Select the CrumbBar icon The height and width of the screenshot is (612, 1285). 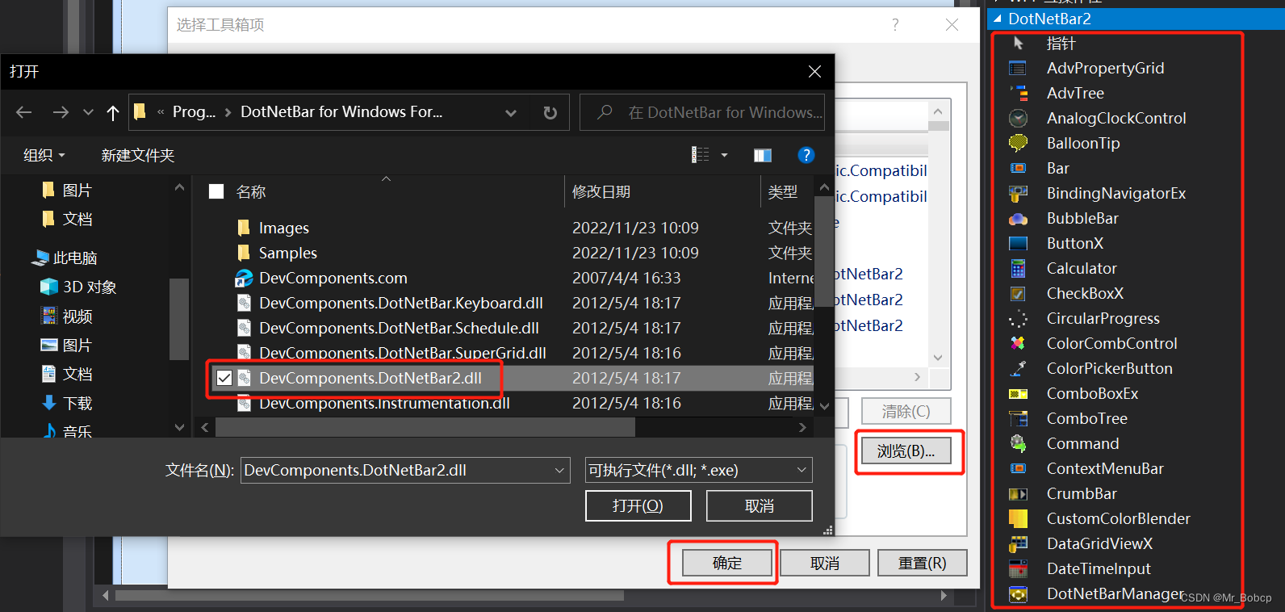click(1018, 494)
